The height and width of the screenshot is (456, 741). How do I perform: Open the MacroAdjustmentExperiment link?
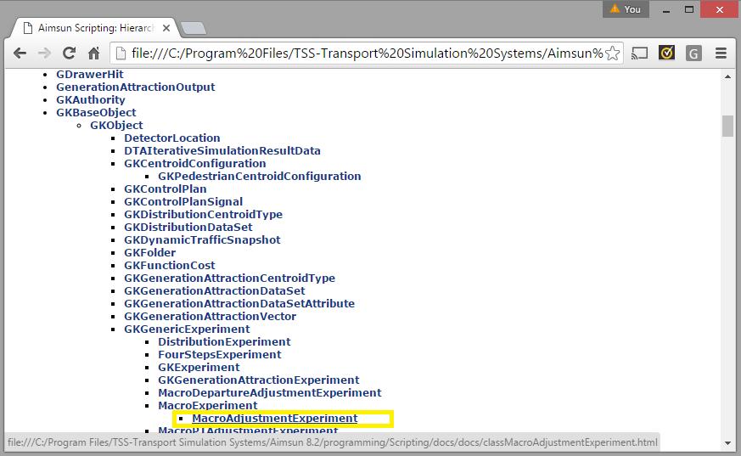(x=274, y=419)
